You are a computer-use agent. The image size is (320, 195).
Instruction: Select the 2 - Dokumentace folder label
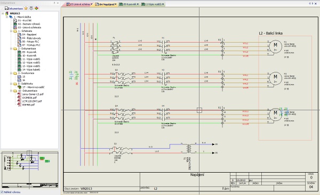27,48
